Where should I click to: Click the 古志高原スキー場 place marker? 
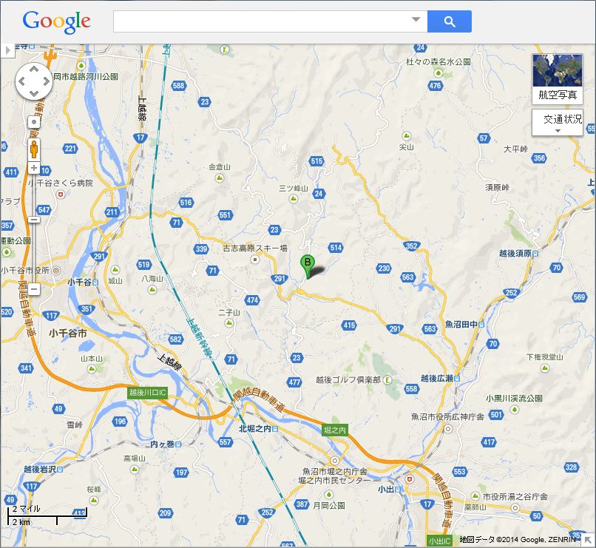[255, 260]
